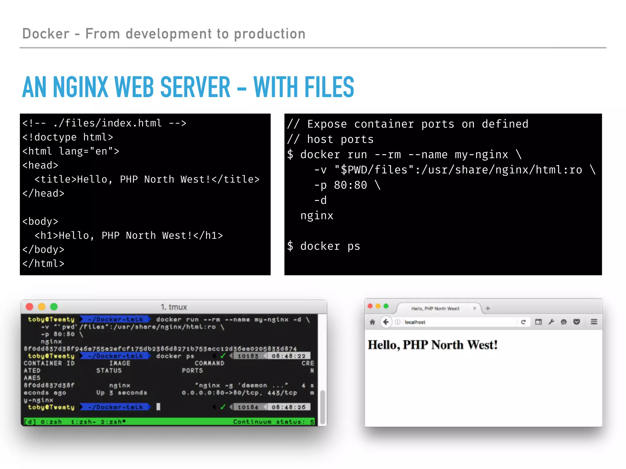Click the '10184' prompt counter in terminal
The width and height of the screenshot is (626, 469).
click(248, 407)
